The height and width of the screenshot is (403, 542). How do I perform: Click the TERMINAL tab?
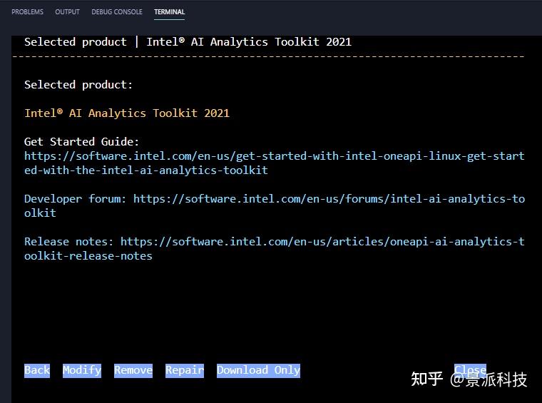(x=169, y=12)
